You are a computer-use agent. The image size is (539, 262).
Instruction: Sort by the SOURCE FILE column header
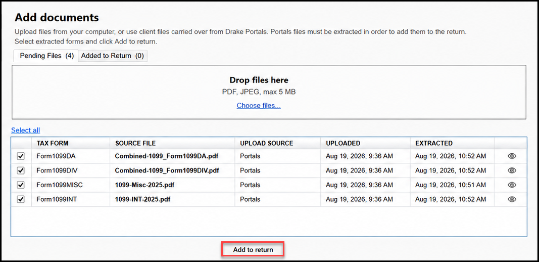click(172, 143)
